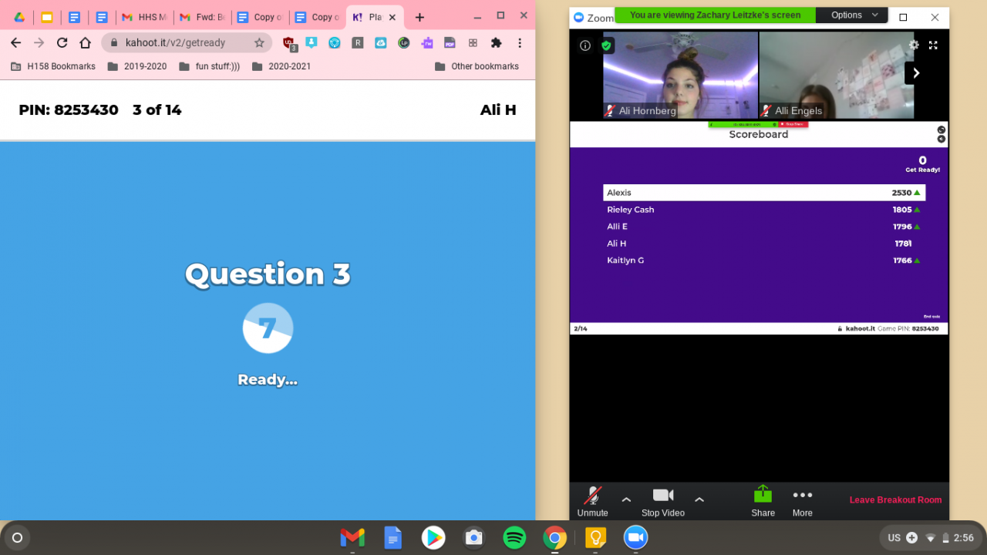Open a new Chrome tab
The height and width of the screenshot is (555, 987).
pos(419,17)
